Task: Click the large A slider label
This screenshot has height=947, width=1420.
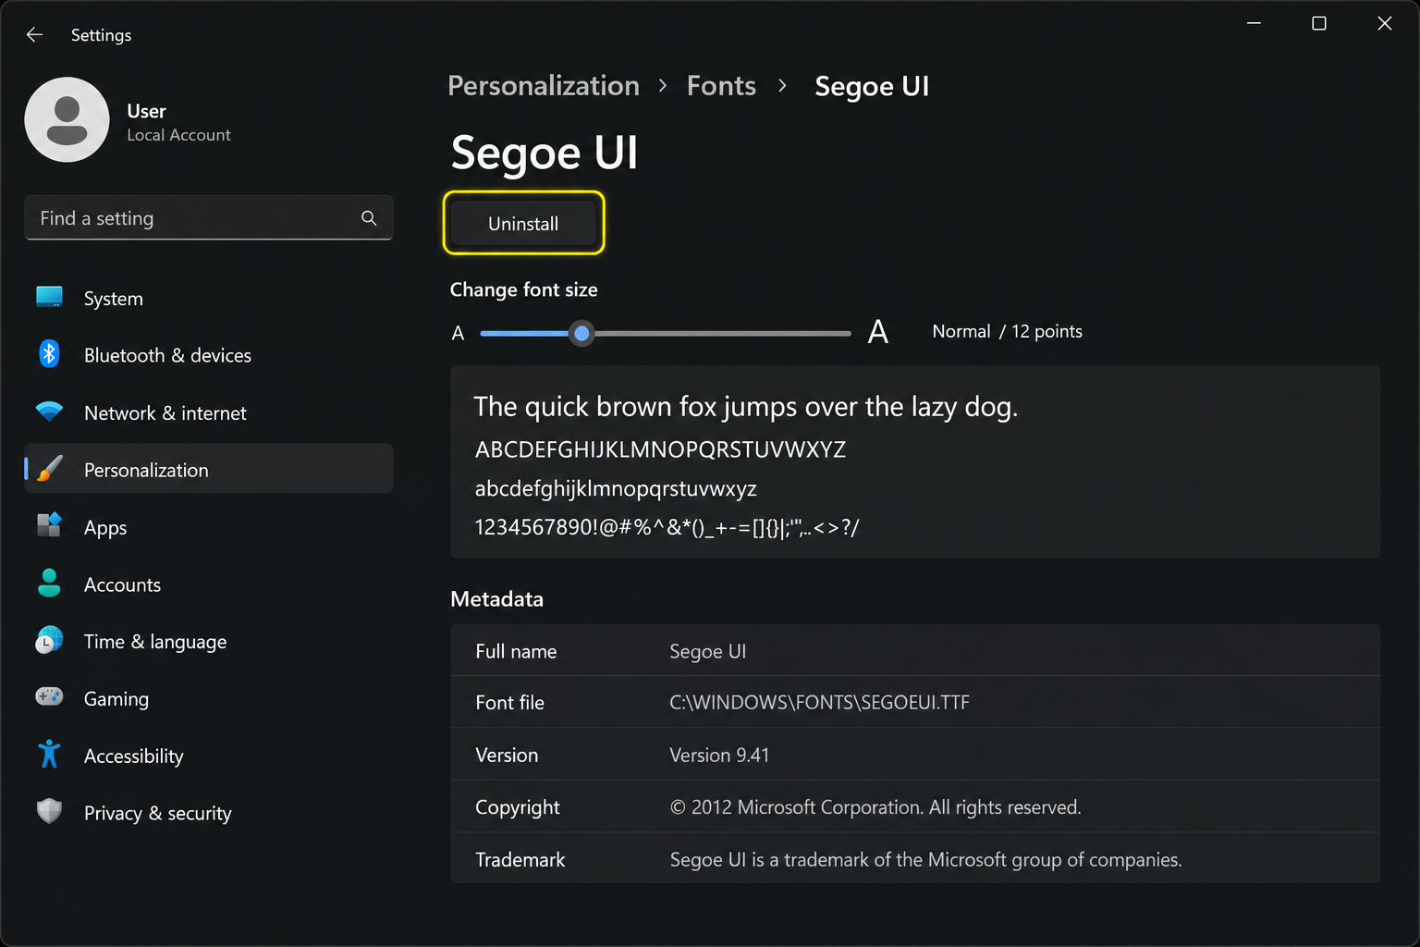Action: [x=878, y=331]
